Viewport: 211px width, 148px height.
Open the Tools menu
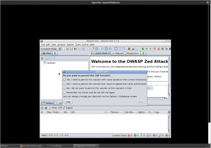pos(78,45)
